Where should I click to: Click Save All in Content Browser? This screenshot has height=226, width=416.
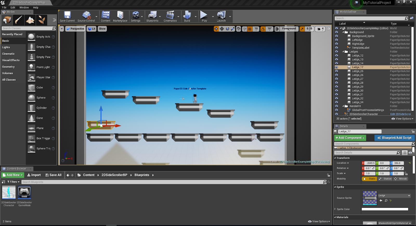(54, 175)
